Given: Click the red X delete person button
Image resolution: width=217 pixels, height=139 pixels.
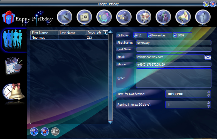Looking at the screenshot, I should (45, 131).
